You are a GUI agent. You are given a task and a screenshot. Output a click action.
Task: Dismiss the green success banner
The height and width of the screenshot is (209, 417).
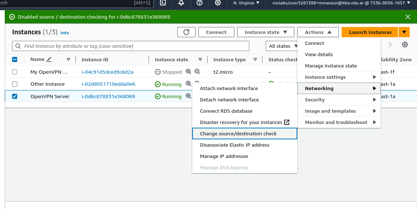(408, 17)
